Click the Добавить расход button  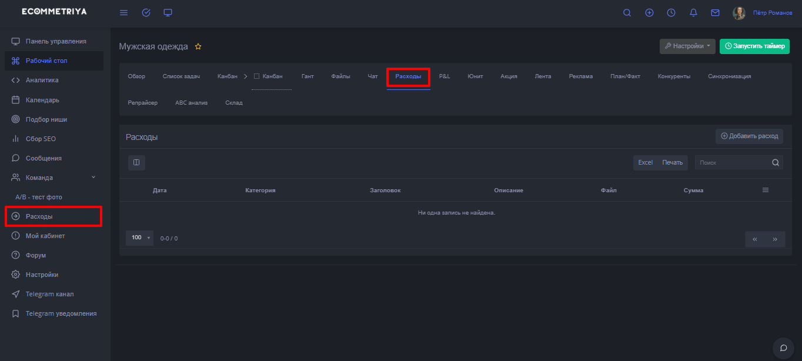coord(749,136)
